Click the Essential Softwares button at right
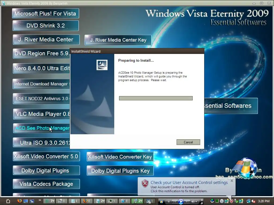Viewport: 274px width, 205px height. pos(231,106)
